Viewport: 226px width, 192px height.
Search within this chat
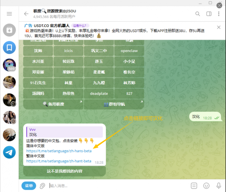coord(198,14)
